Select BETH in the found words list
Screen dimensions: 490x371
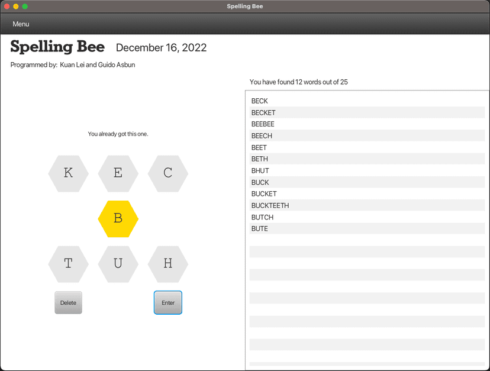point(367,159)
